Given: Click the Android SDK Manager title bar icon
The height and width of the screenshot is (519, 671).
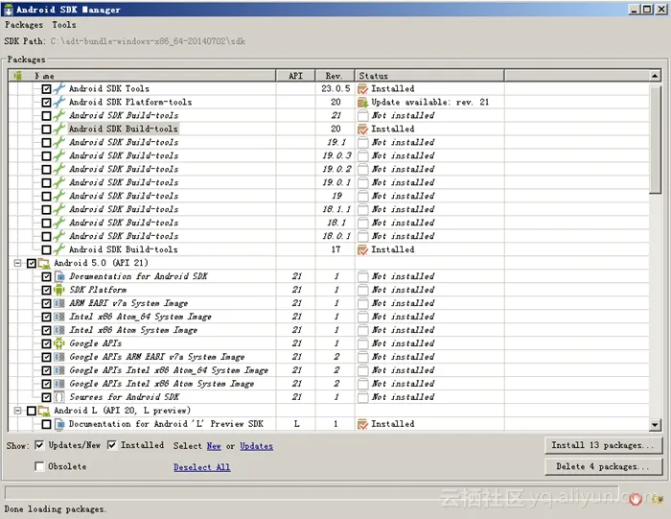Looking at the screenshot, I should (9, 10).
